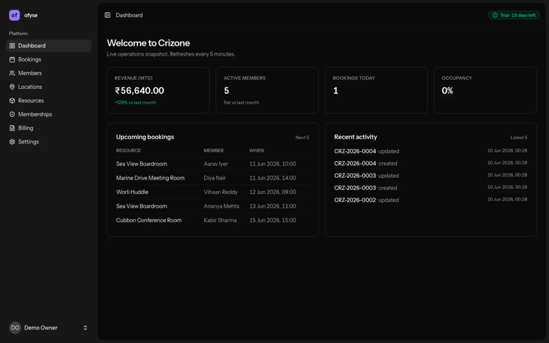Click the Dashboard grid icon
The width and height of the screenshot is (549, 343).
[x=12, y=46]
